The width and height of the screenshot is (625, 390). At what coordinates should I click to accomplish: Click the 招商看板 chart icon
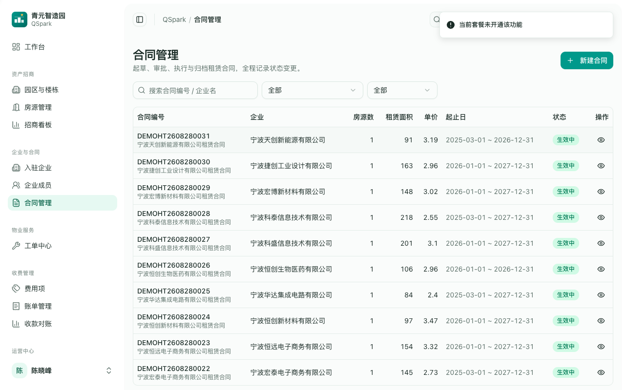16,125
